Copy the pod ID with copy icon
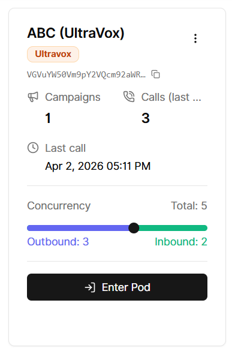This screenshot has width=232, height=351. pyautogui.click(x=155, y=74)
